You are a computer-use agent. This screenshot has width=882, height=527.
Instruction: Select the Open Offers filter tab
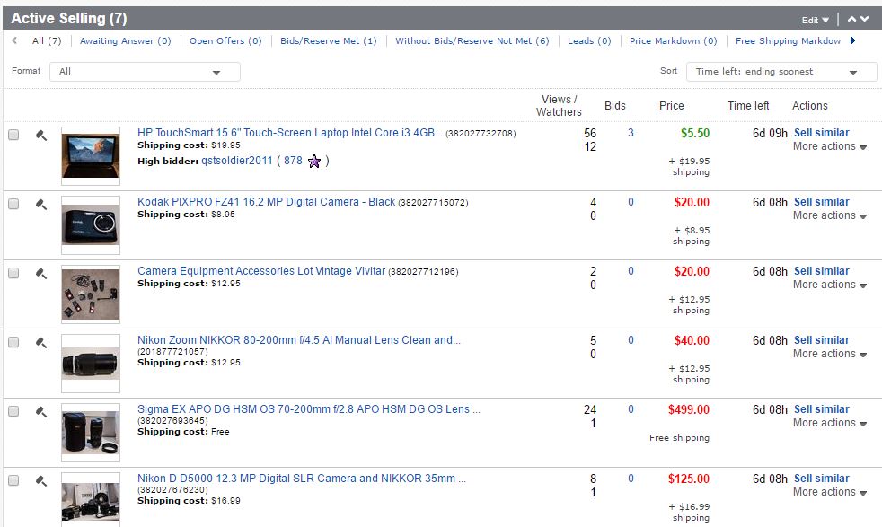point(225,41)
